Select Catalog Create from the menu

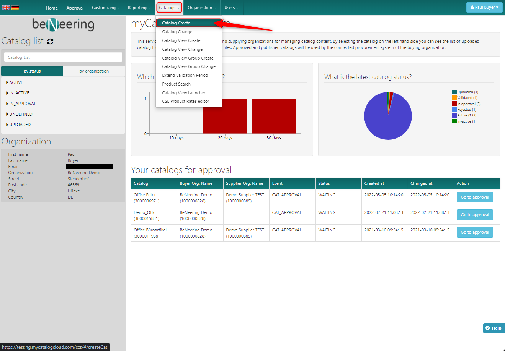176,23
